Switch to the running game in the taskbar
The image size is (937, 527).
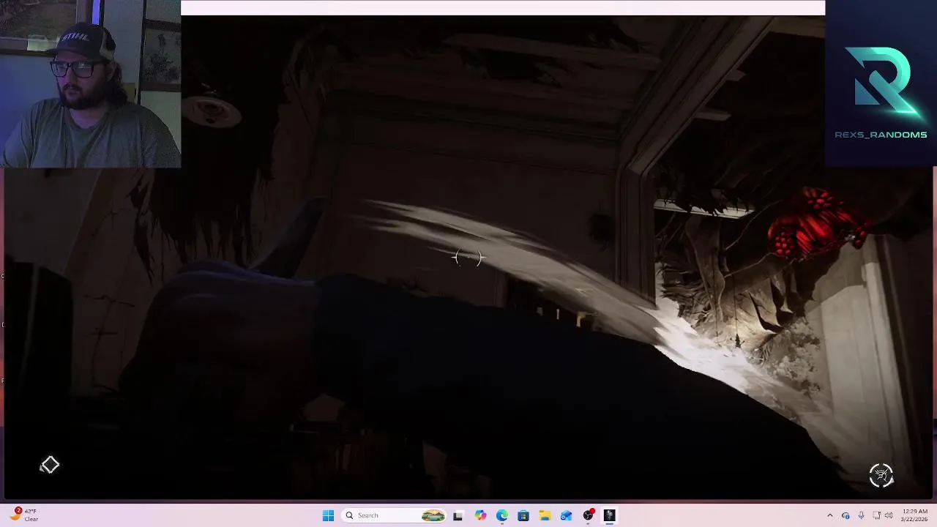pos(609,515)
